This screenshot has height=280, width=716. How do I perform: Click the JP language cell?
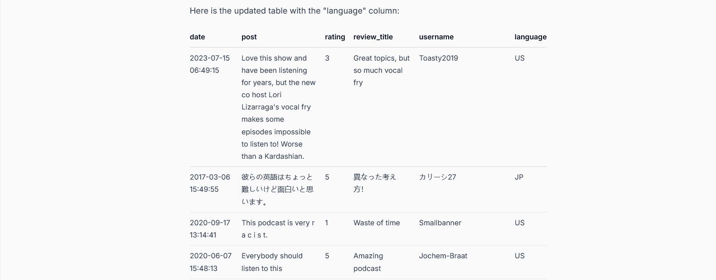(x=519, y=177)
